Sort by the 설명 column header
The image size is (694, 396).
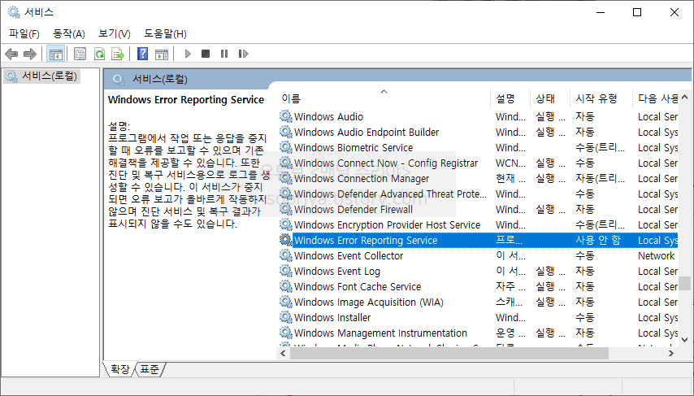pyautogui.click(x=510, y=98)
